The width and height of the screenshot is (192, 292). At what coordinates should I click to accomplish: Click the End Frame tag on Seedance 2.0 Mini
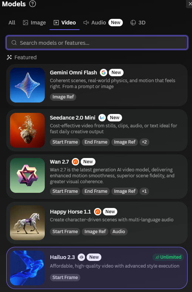(x=96, y=142)
